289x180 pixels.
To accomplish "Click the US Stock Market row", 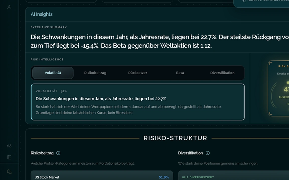I will [102, 175].
